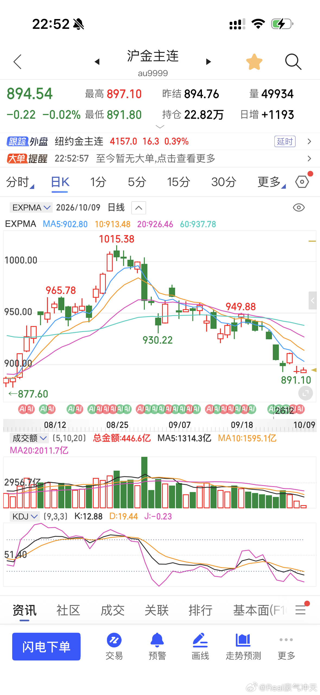Open the bottom tabs list menu icon
The image size is (320, 695).
(x=300, y=610)
